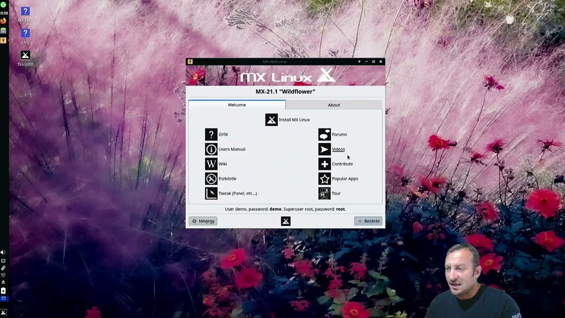Click the Wiki label
This screenshot has width=565, height=318.
click(222, 164)
